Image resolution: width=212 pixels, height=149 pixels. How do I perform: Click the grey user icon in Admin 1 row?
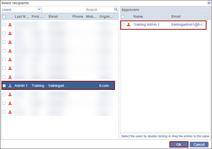(10, 86)
